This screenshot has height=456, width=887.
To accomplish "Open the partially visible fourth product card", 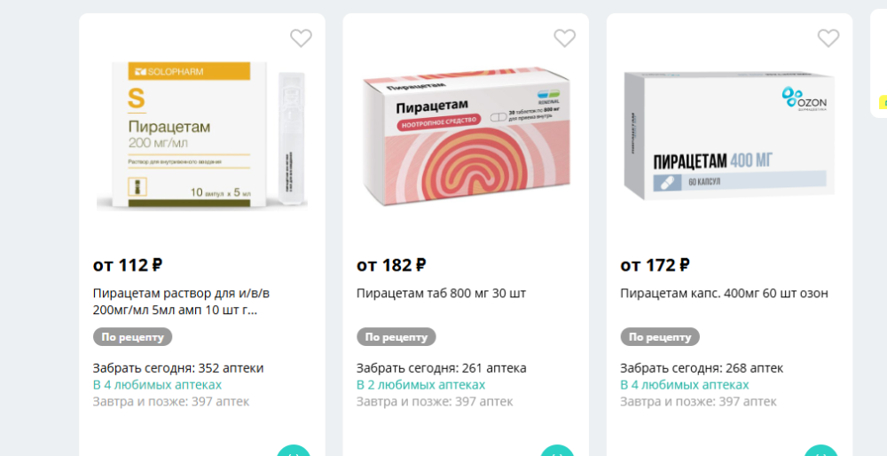I will tap(878, 65).
